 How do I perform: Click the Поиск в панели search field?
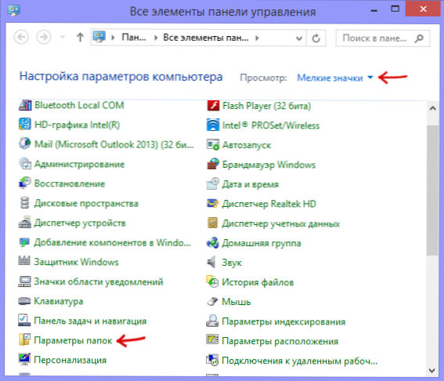tap(383, 38)
